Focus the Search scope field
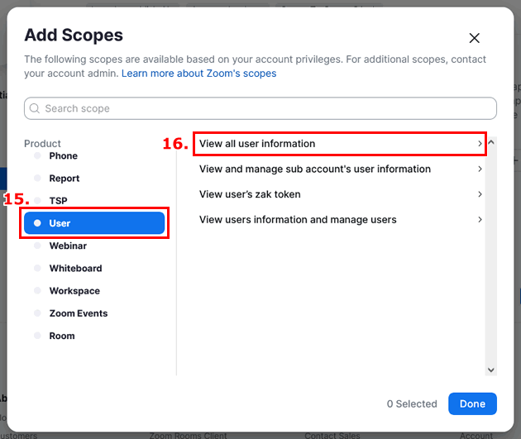The width and height of the screenshot is (521, 439). click(x=260, y=108)
